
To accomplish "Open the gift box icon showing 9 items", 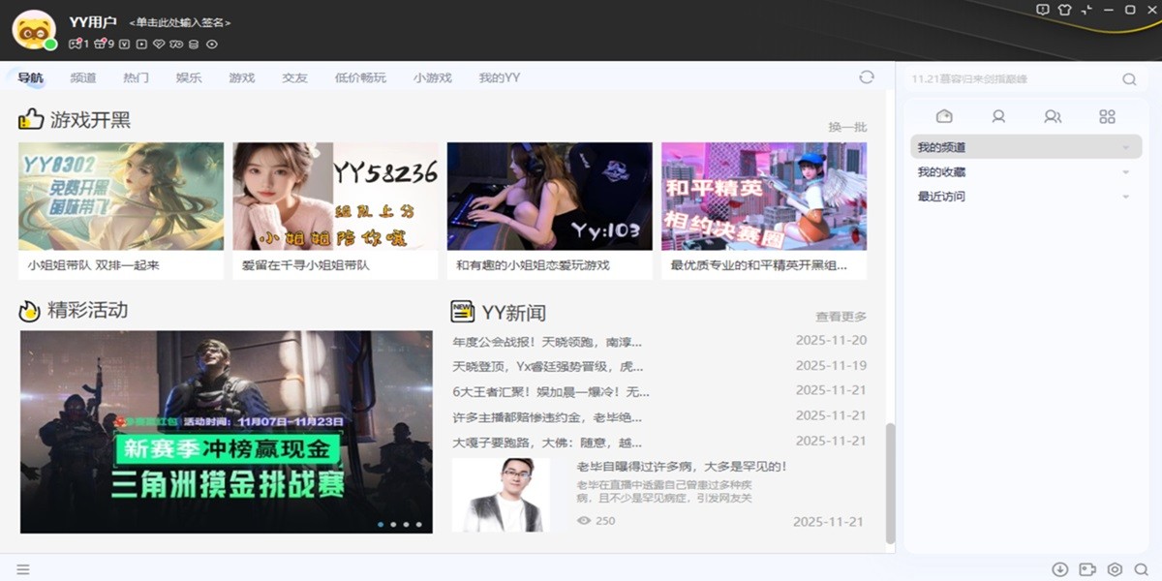I will pyautogui.click(x=101, y=44).
